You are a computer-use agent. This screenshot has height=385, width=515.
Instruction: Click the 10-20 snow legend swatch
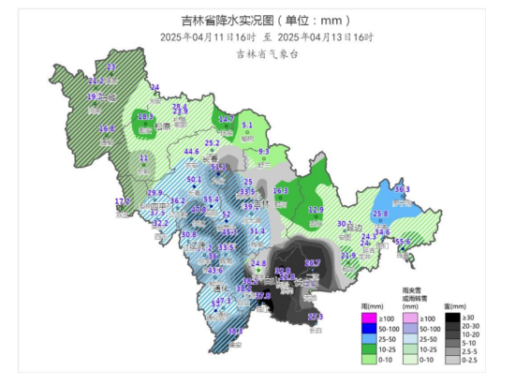452,334
